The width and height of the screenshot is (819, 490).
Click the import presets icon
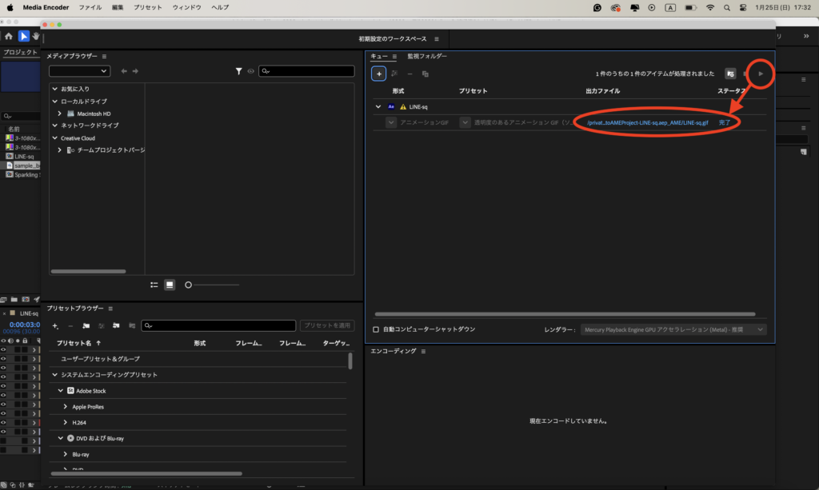click(x=116, y=325)
